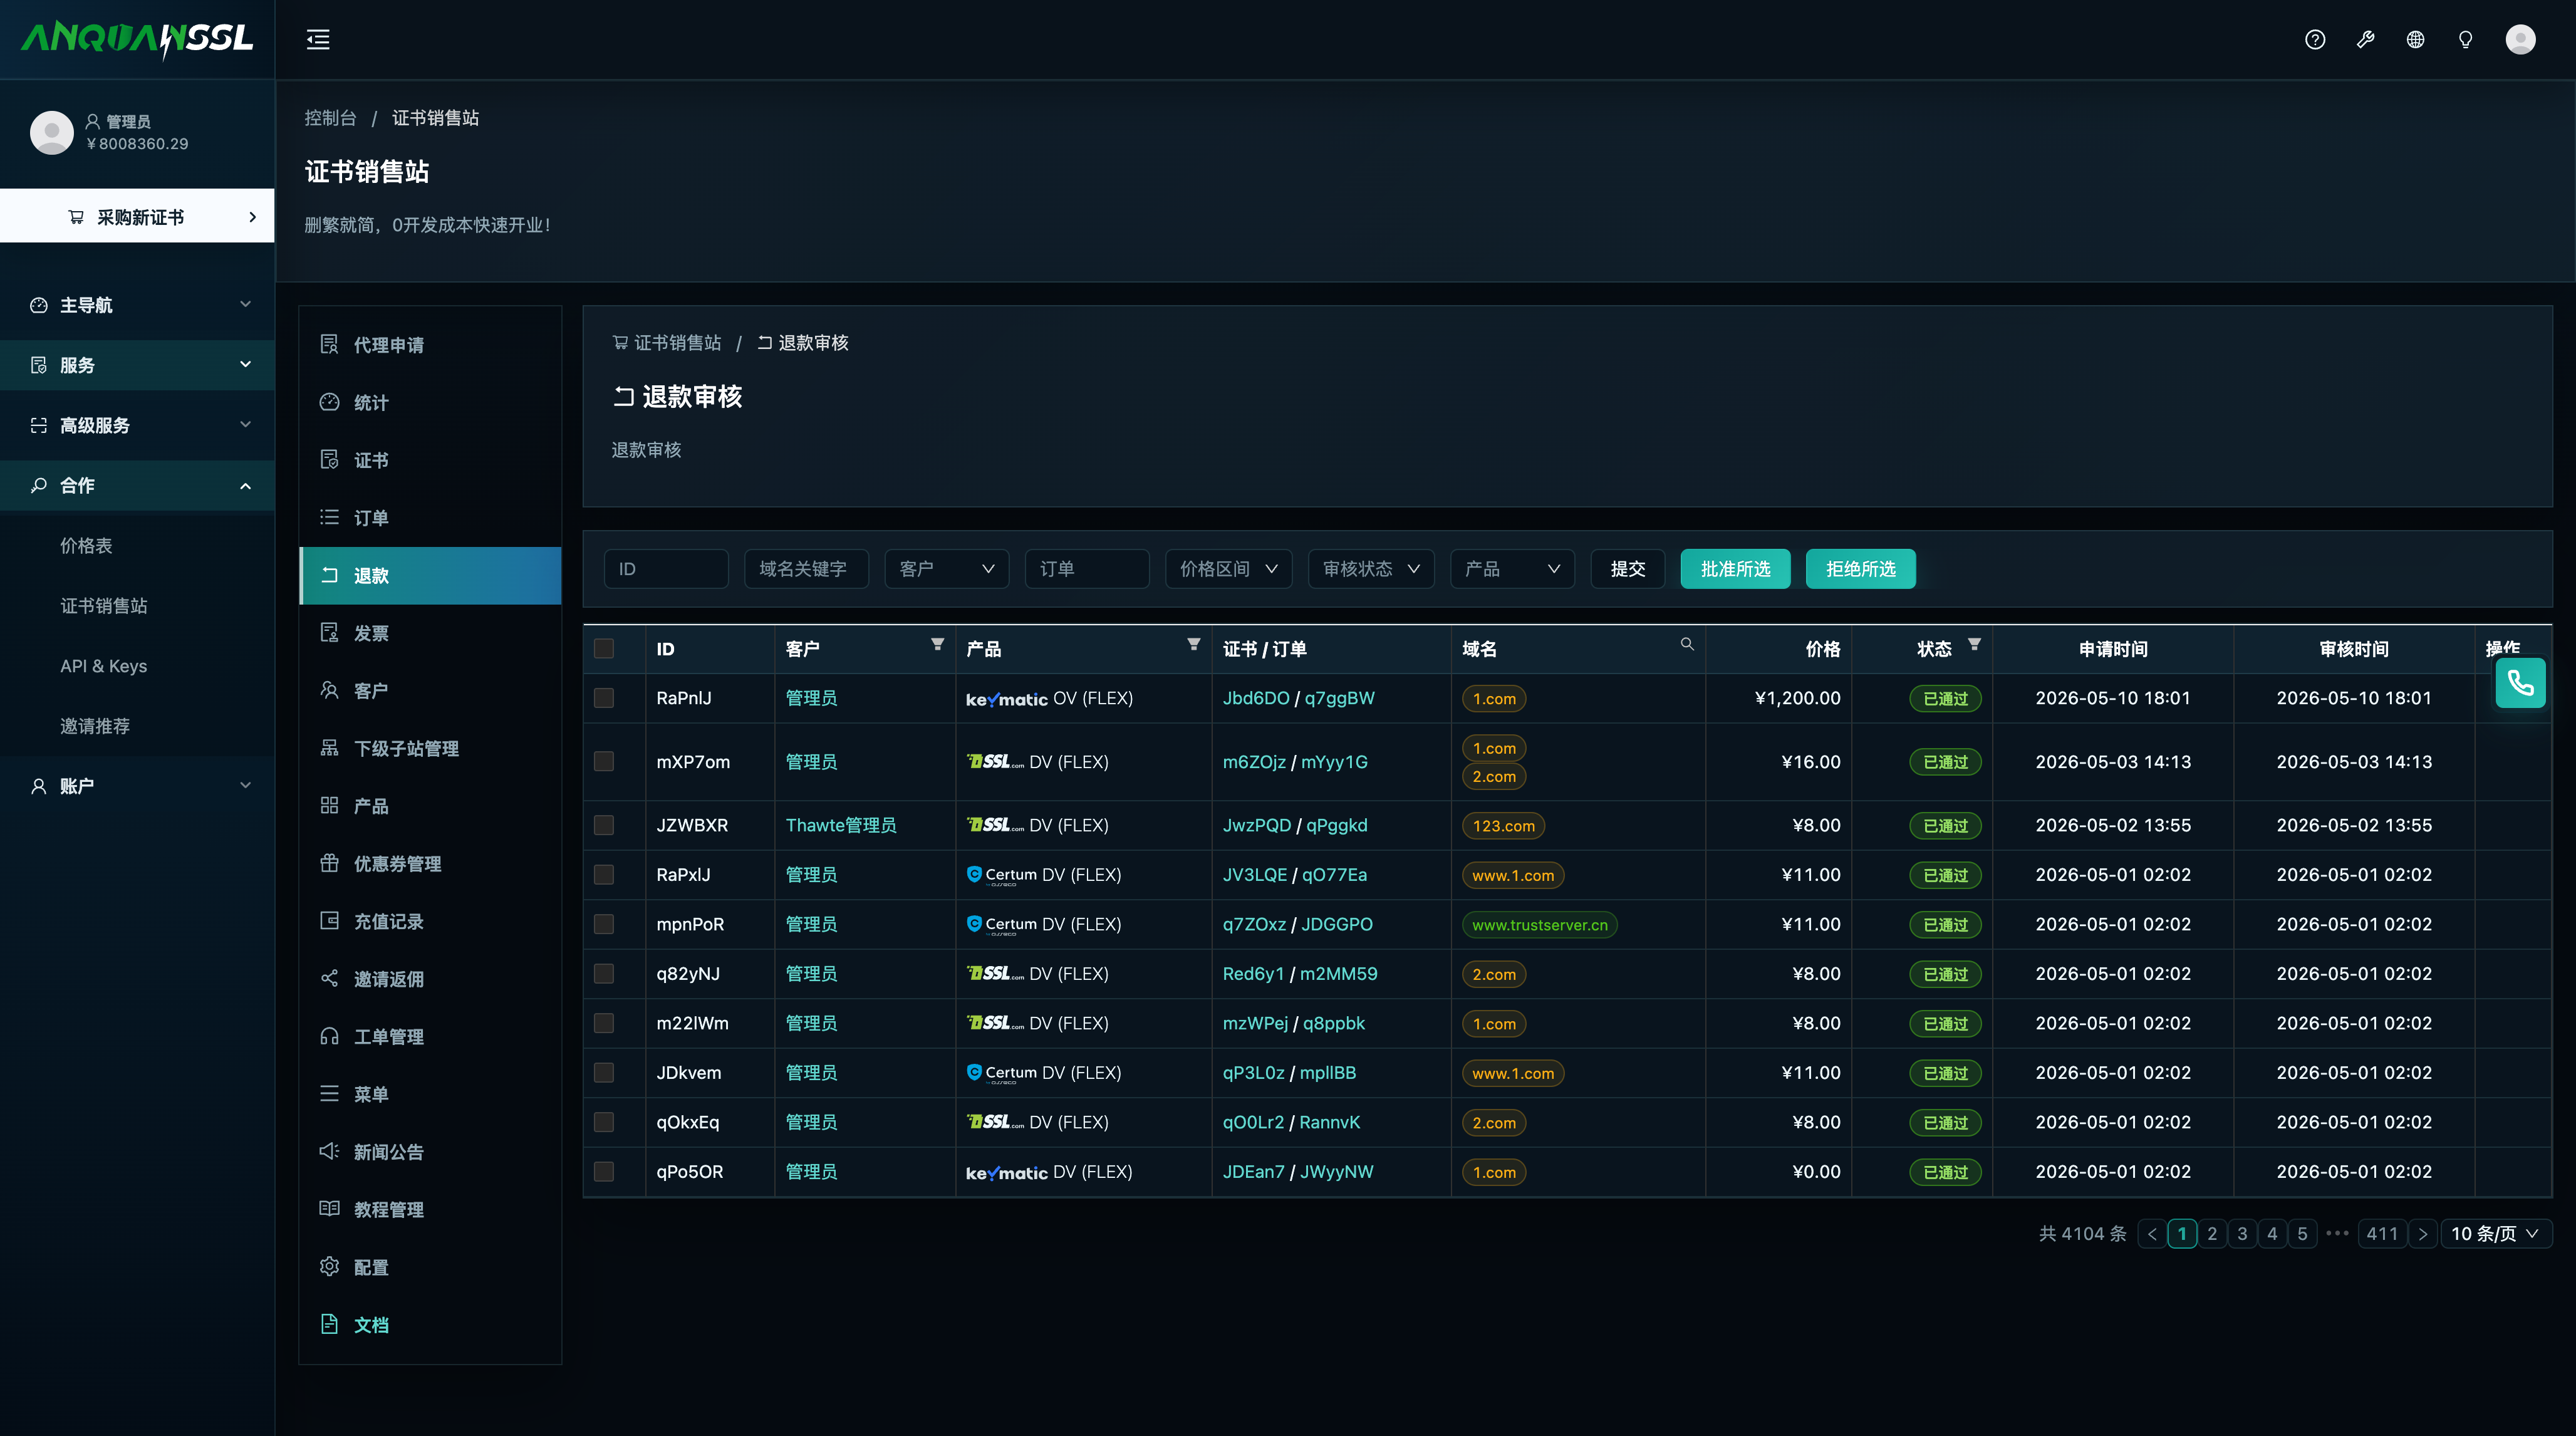Open the domain column search icon
This screenshot has height=1436, width=2576.
[x=1687, y=645]
